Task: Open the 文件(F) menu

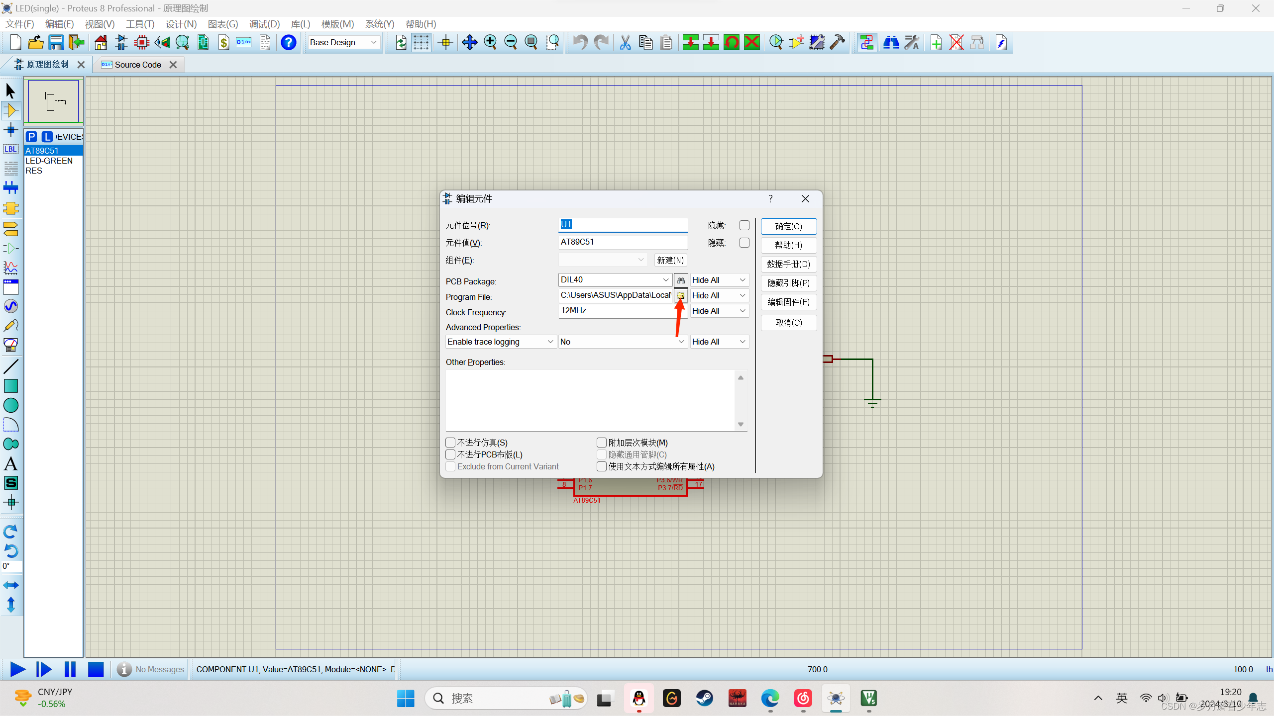Action: (20, 24)
